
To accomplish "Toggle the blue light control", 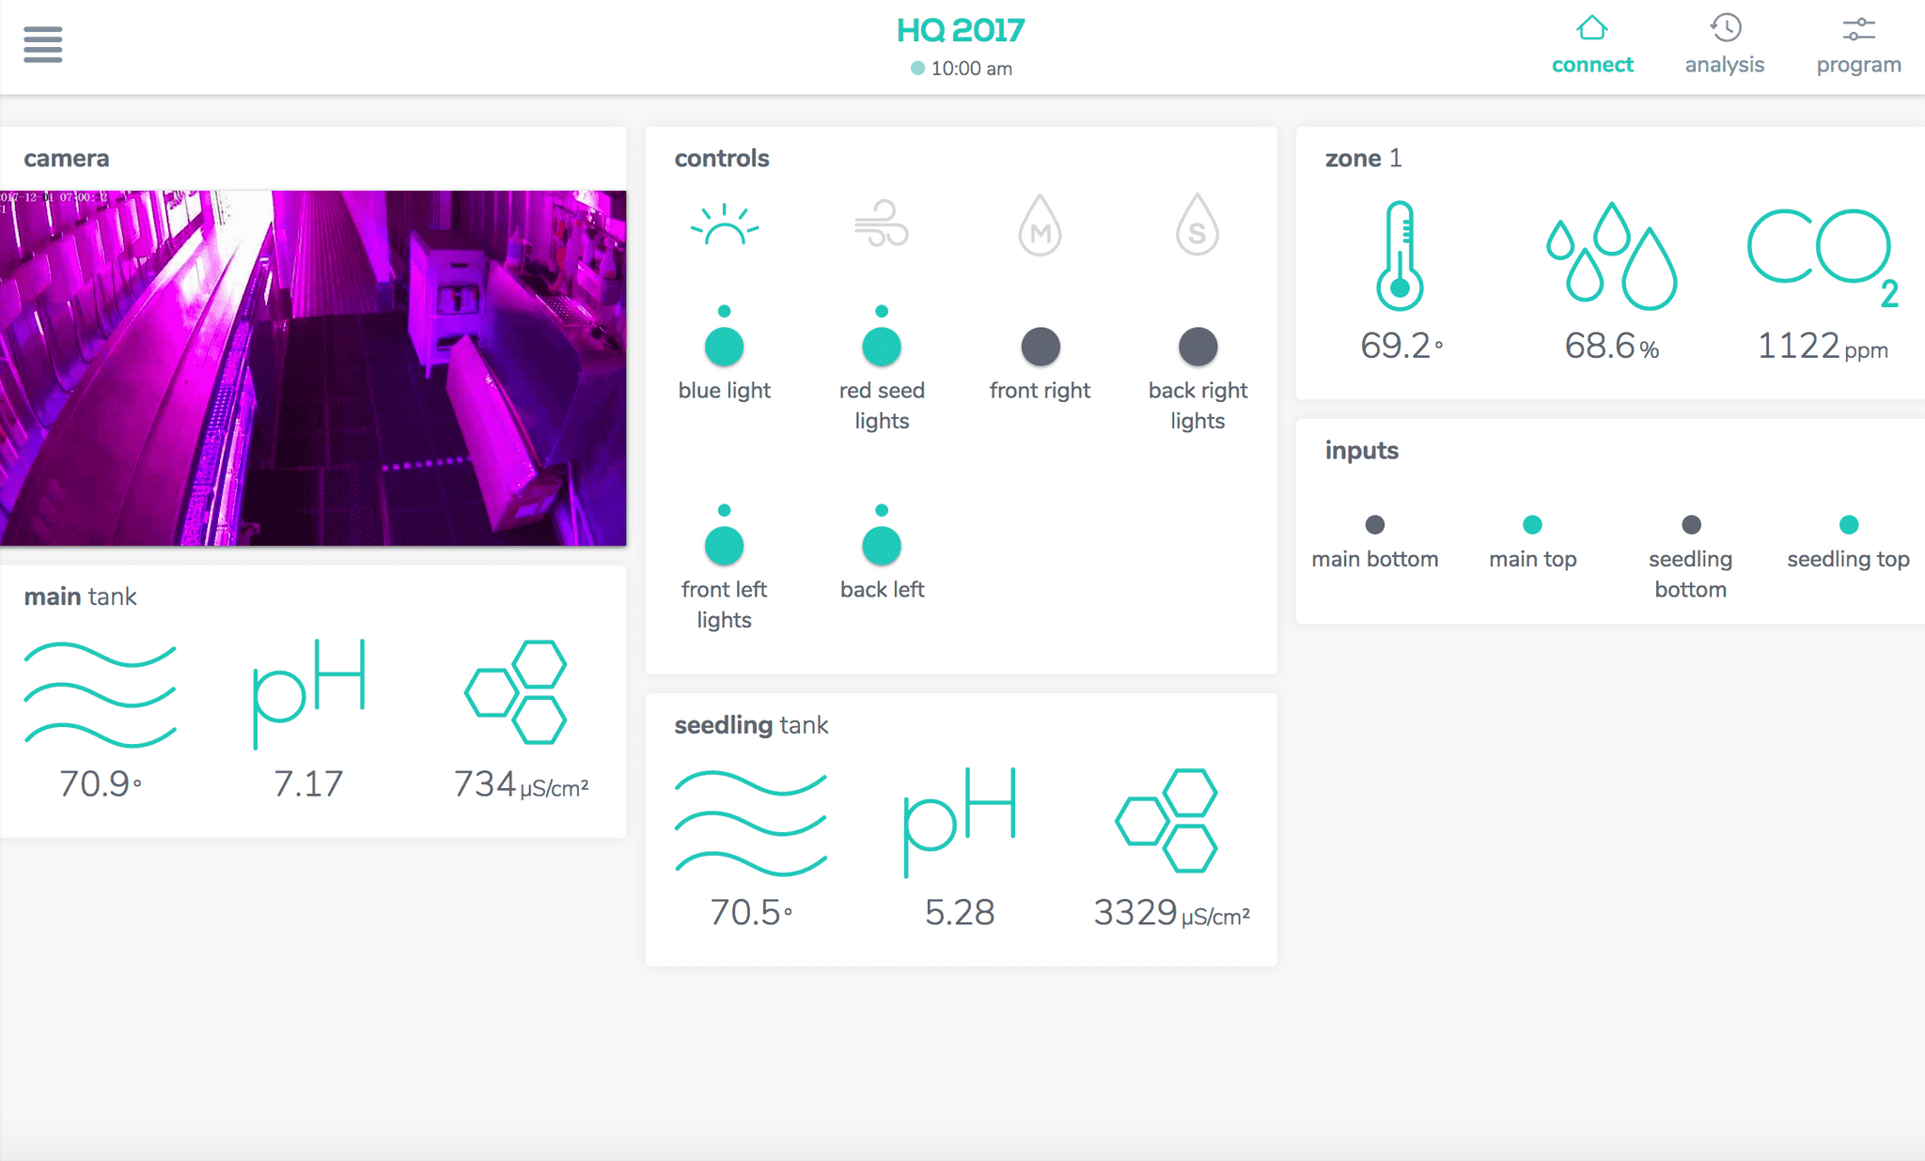I will point(724,347).
